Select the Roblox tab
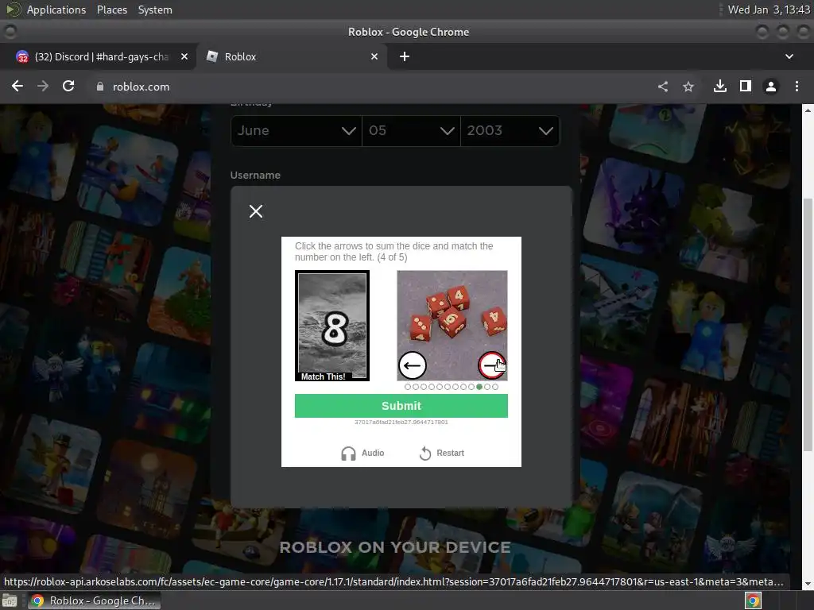This screenshot has width=814, height=610. [x=291, y=56]
